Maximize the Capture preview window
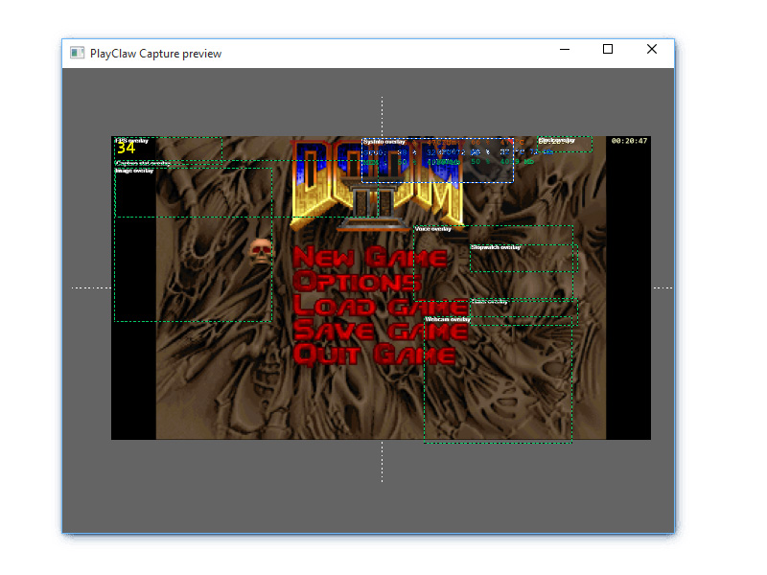767x575 pixels. pyautogui.click(x=607, y=50)
